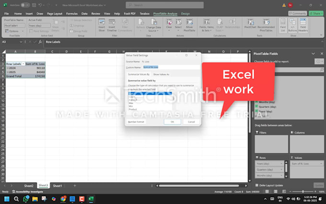Toggle the +/- Buttons display
The image size is (326, 204).
292,25
